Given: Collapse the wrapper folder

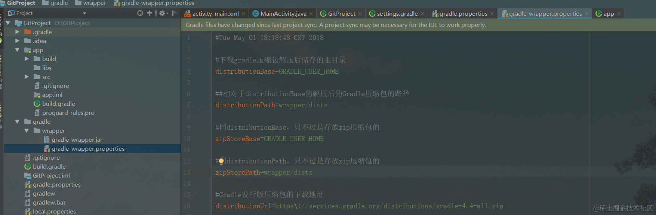Looking at the screenshot, I should [x=27, y=130].
